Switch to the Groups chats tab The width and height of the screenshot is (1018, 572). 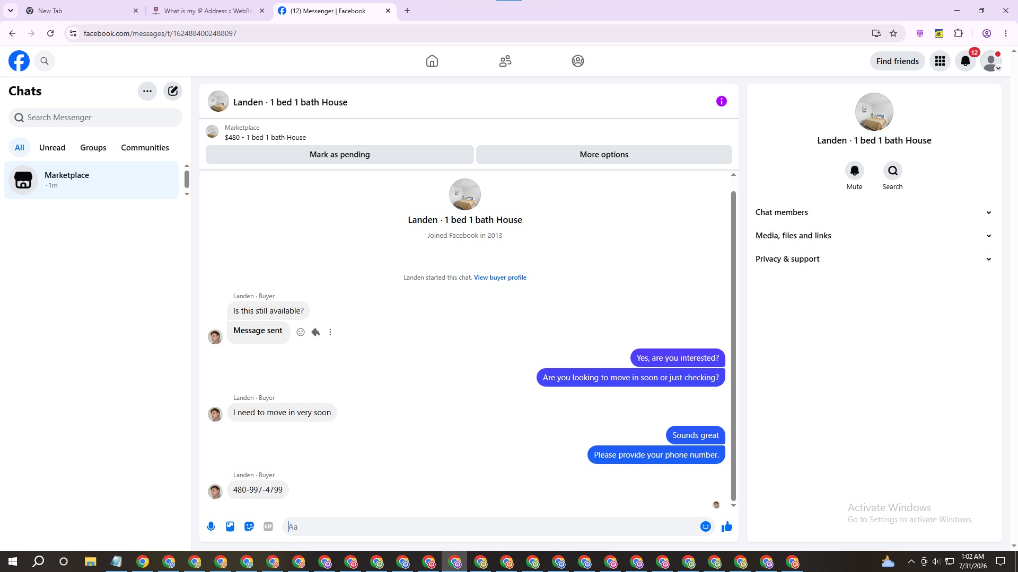(x=93, y=148)
